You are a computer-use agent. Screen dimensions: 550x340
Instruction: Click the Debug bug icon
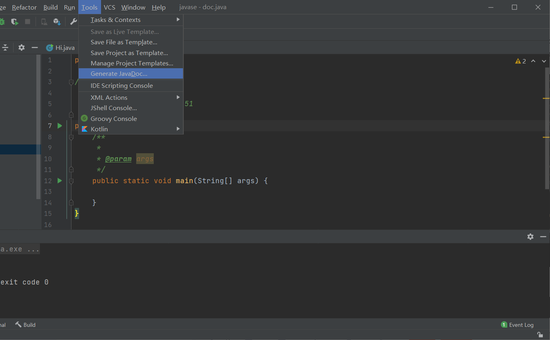point(2,22)
